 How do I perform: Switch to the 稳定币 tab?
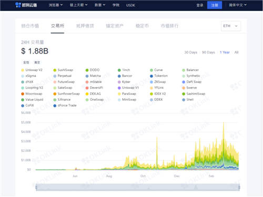142,26
